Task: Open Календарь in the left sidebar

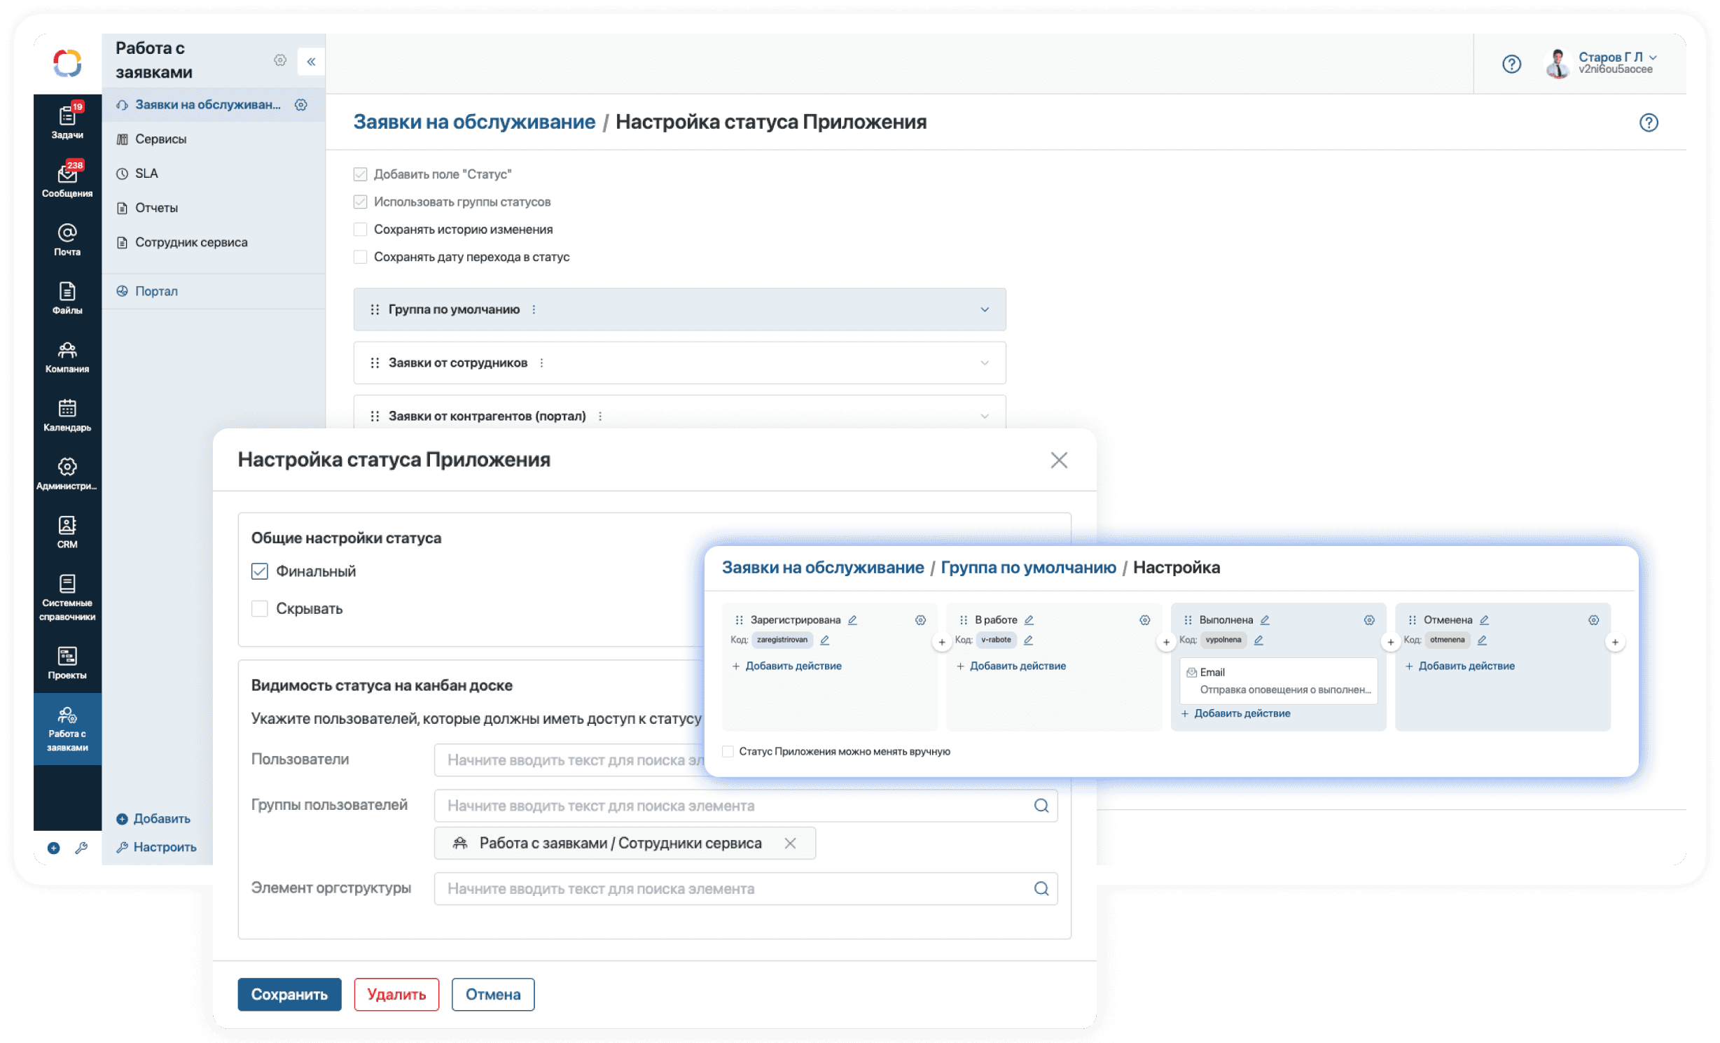Action: click(x=67, y=415)
